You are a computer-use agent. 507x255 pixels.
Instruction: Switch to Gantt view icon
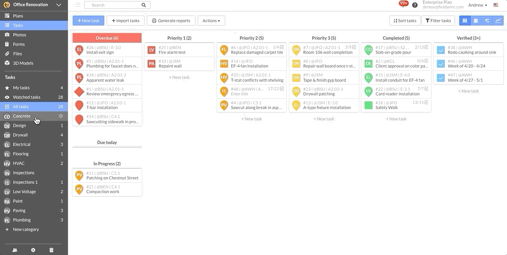487,21
